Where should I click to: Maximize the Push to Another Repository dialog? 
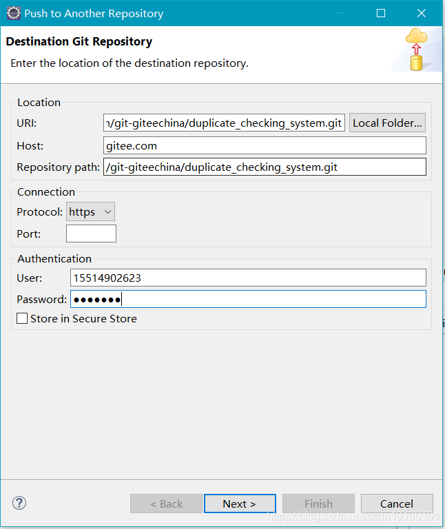(381, 13)
